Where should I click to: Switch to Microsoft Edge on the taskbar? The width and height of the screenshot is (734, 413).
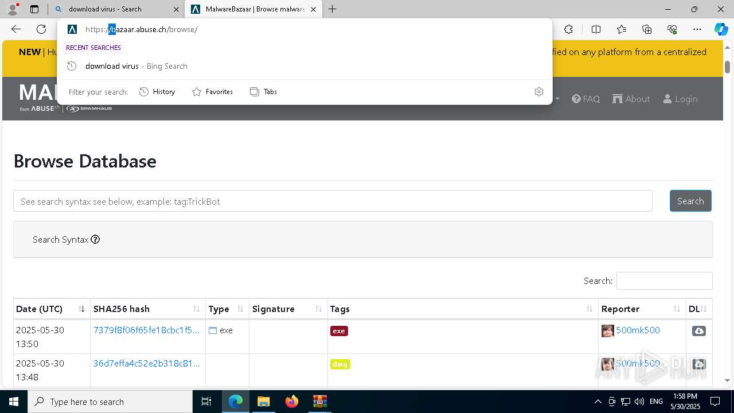[236, 402]
